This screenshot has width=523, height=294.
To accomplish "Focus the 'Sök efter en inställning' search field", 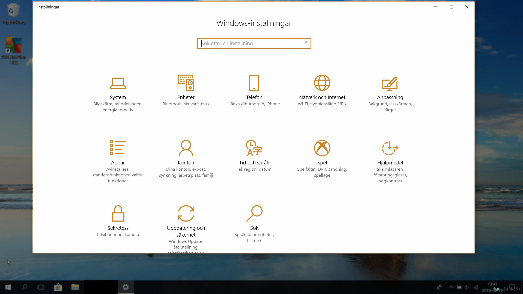I will click(x=254, y=43).
